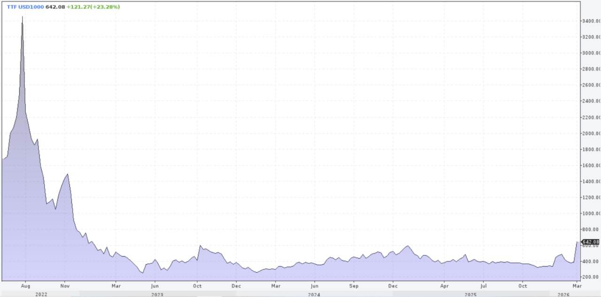601x297 pixels.
Task: Click the highest price peak on chart
Action: (22, 17)
